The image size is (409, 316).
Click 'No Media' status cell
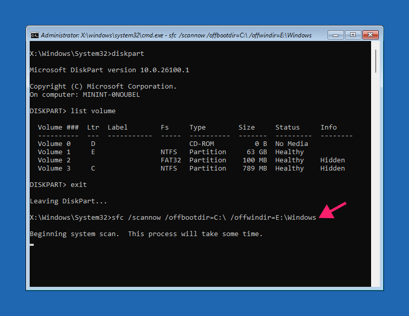point(292,144)
